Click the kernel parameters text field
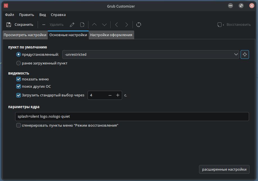 coord(132,117)
